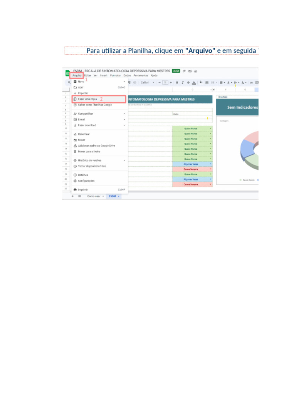
Task: Check the cloud document status icon
Action: (x=195, y=71)
